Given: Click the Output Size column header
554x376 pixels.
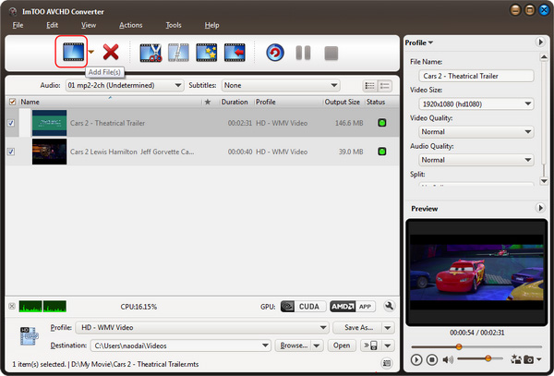Looking at the screenshot, I should tap(342, 102).
